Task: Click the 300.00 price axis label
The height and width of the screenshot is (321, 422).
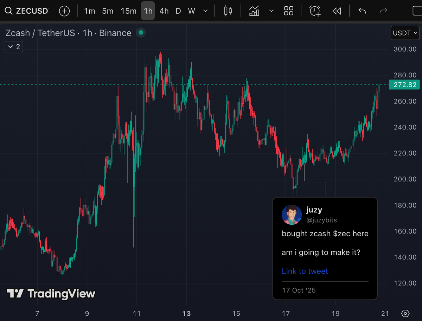Action: pos(404,49)
